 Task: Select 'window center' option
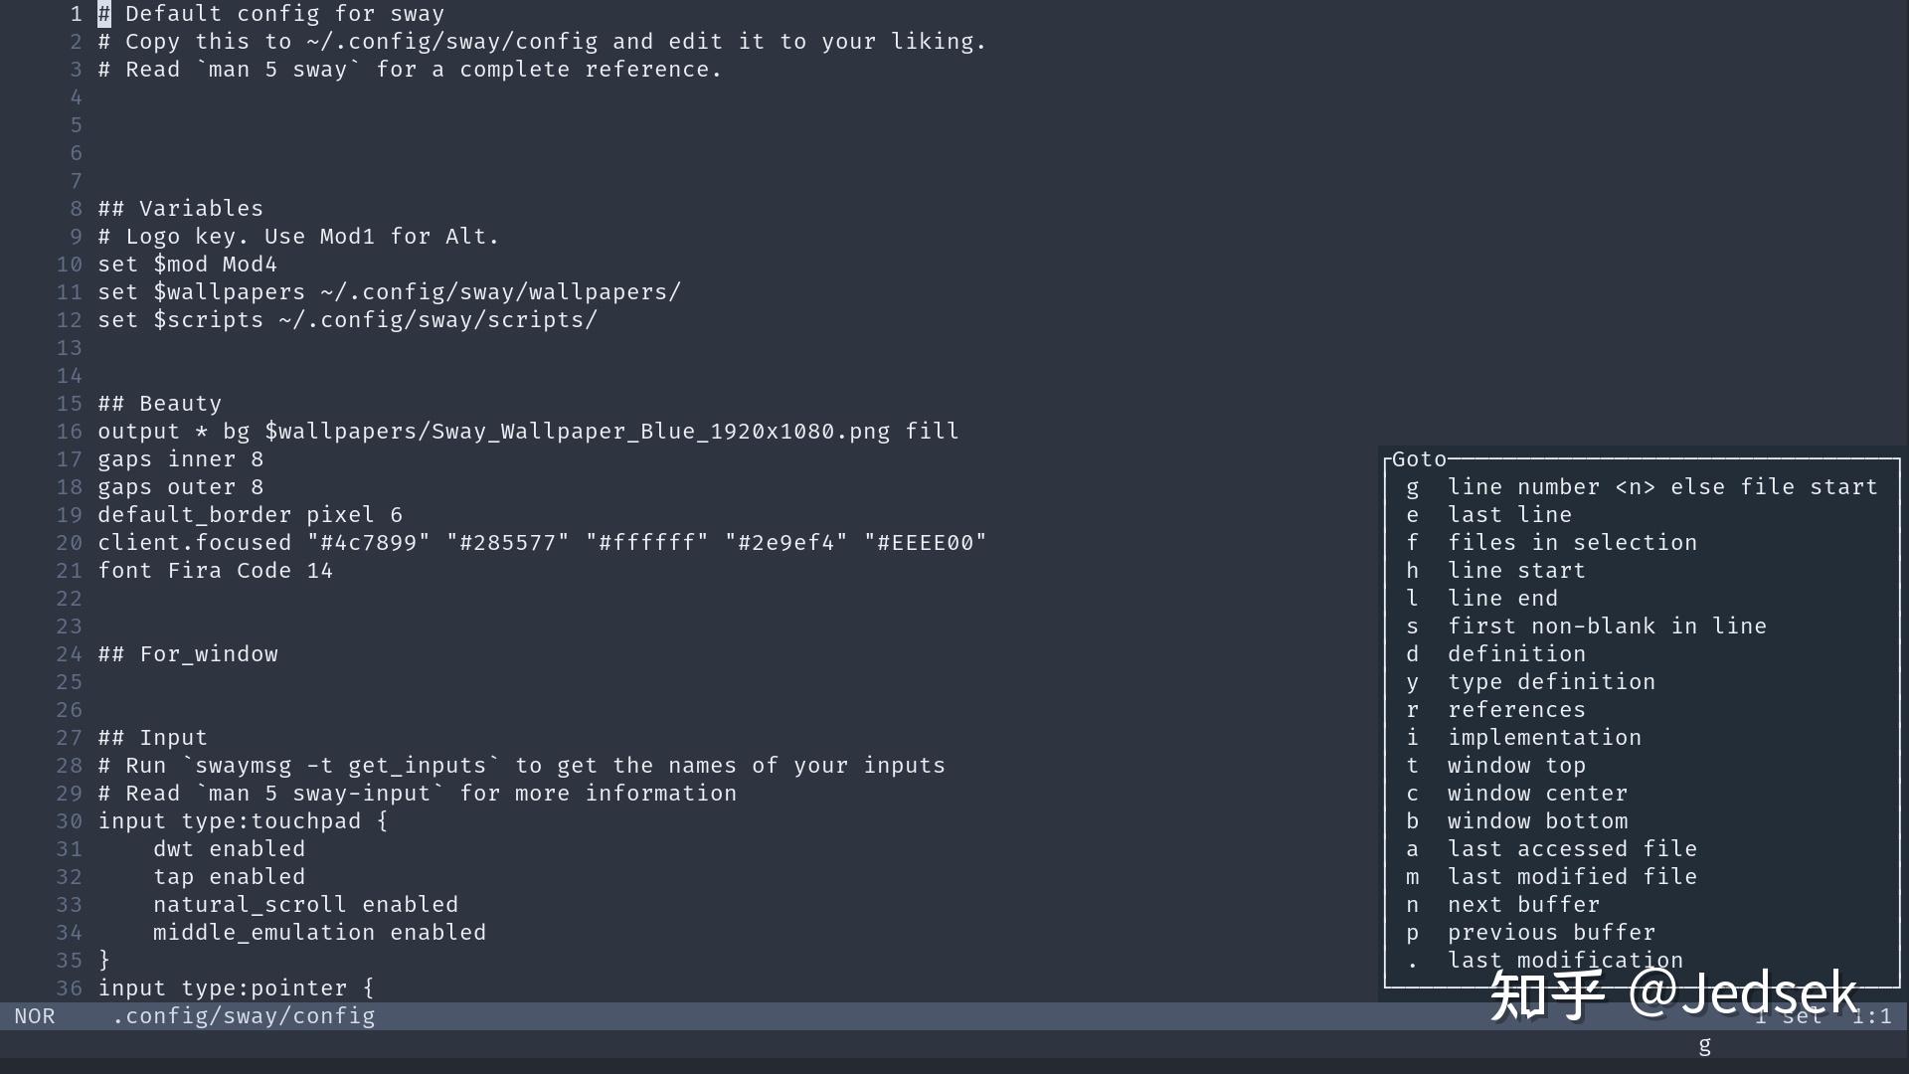[x=1536, y=794]
